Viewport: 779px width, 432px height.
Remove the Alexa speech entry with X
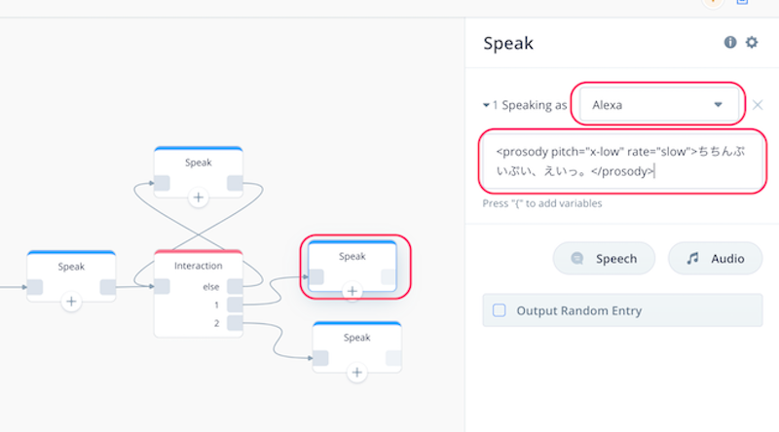[x=758, y=105]
